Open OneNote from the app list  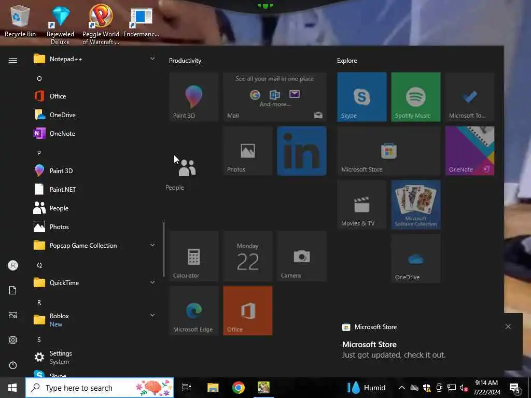[94, 133]
